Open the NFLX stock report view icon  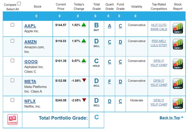[x=178, y=104]
